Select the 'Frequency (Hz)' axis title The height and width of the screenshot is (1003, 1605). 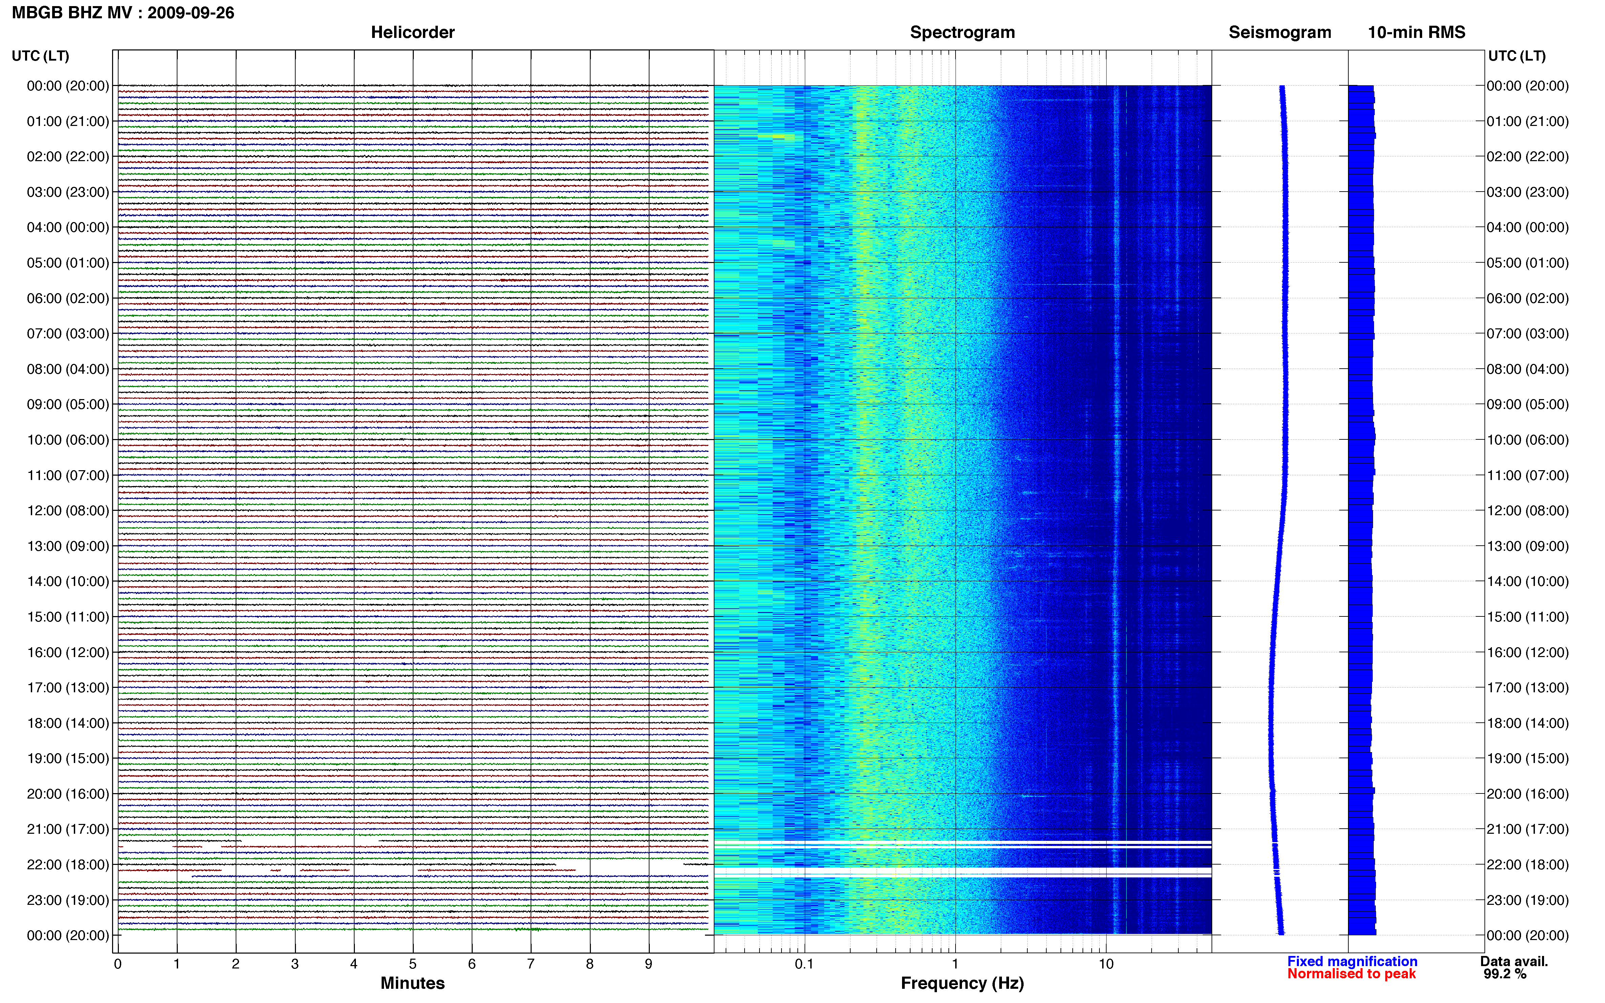coord(962,983)
